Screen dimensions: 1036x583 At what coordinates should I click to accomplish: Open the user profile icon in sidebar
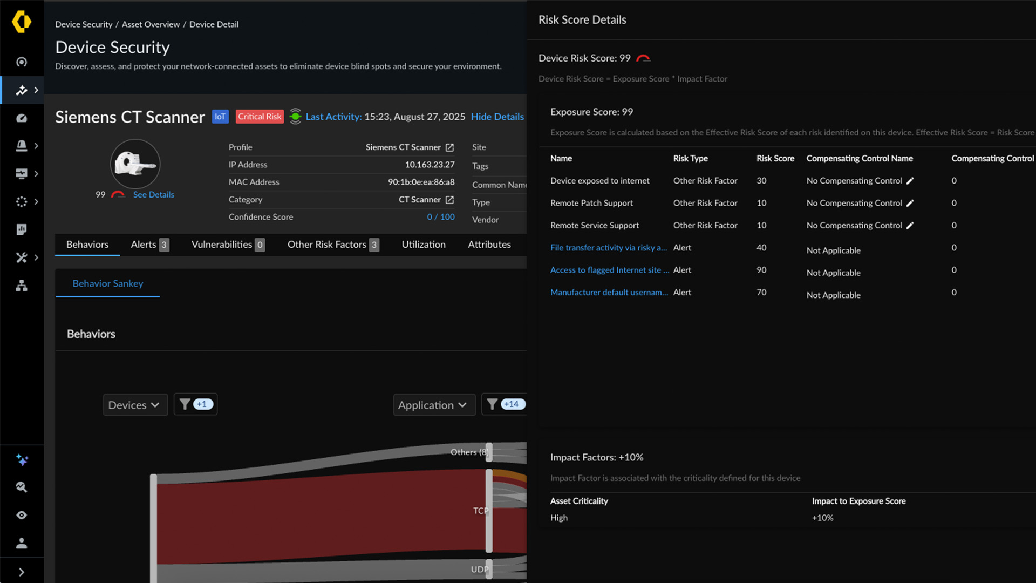point(22,543)
